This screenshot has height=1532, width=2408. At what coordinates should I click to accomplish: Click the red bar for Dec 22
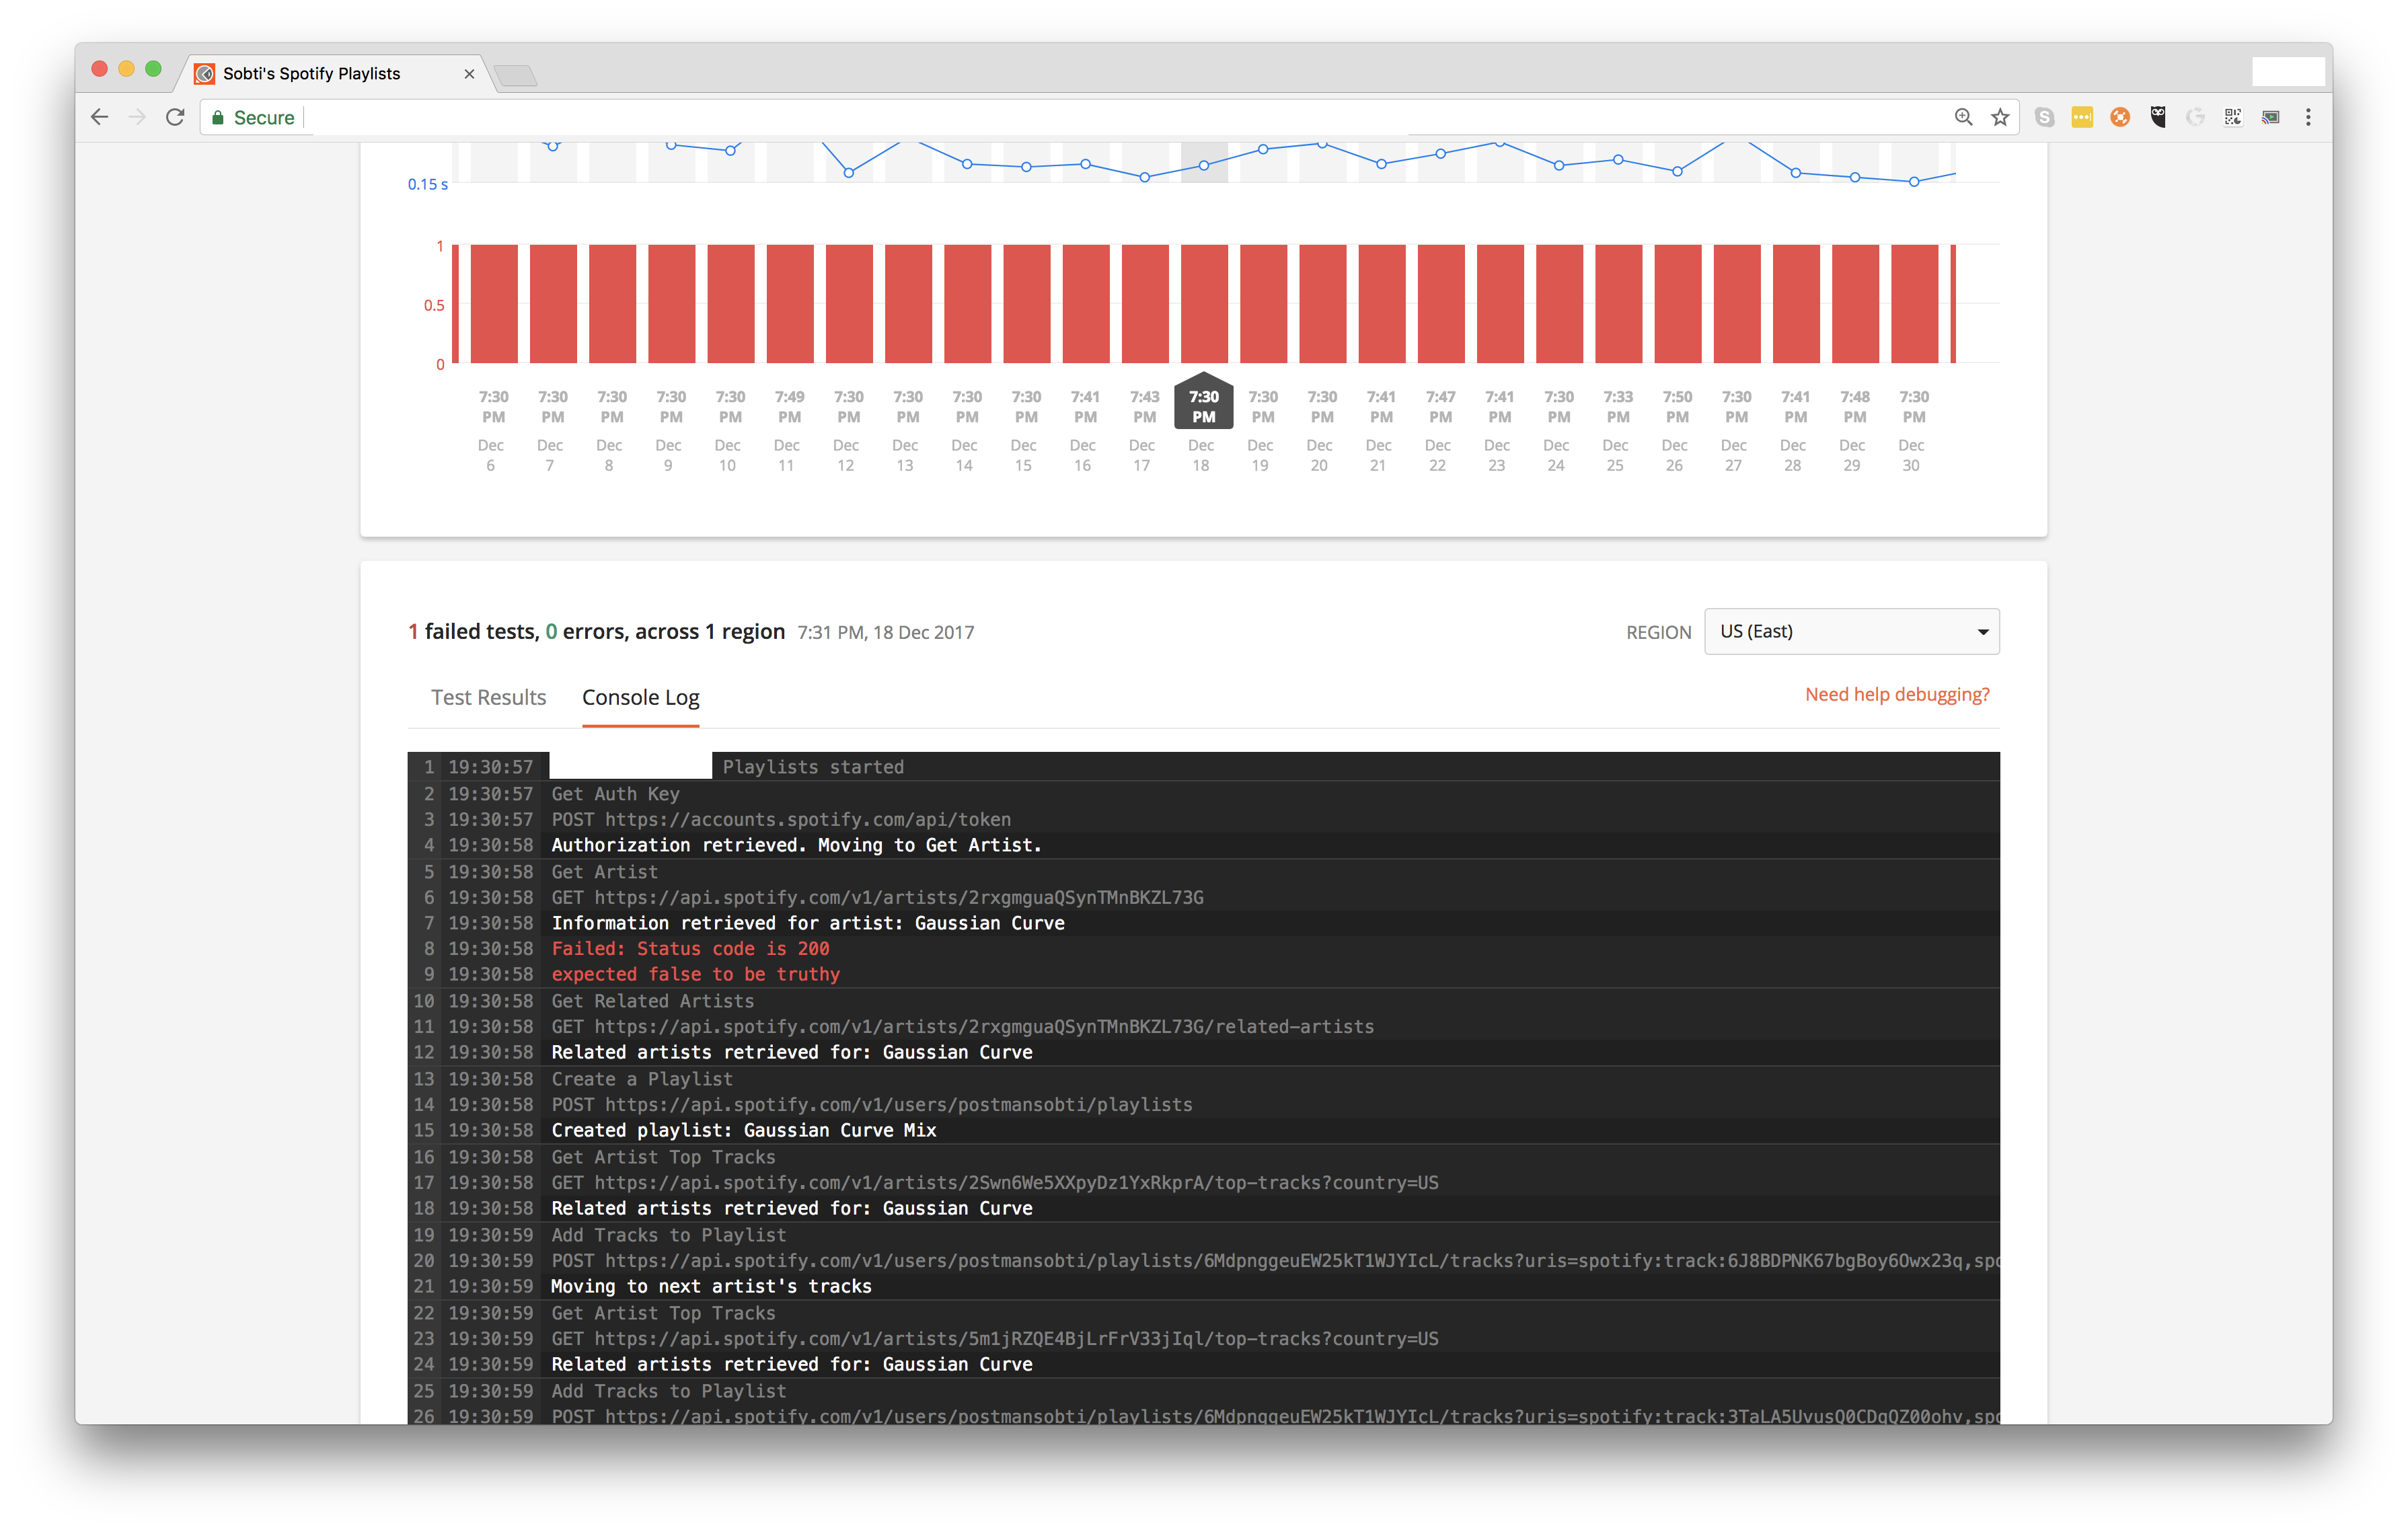1441,303
